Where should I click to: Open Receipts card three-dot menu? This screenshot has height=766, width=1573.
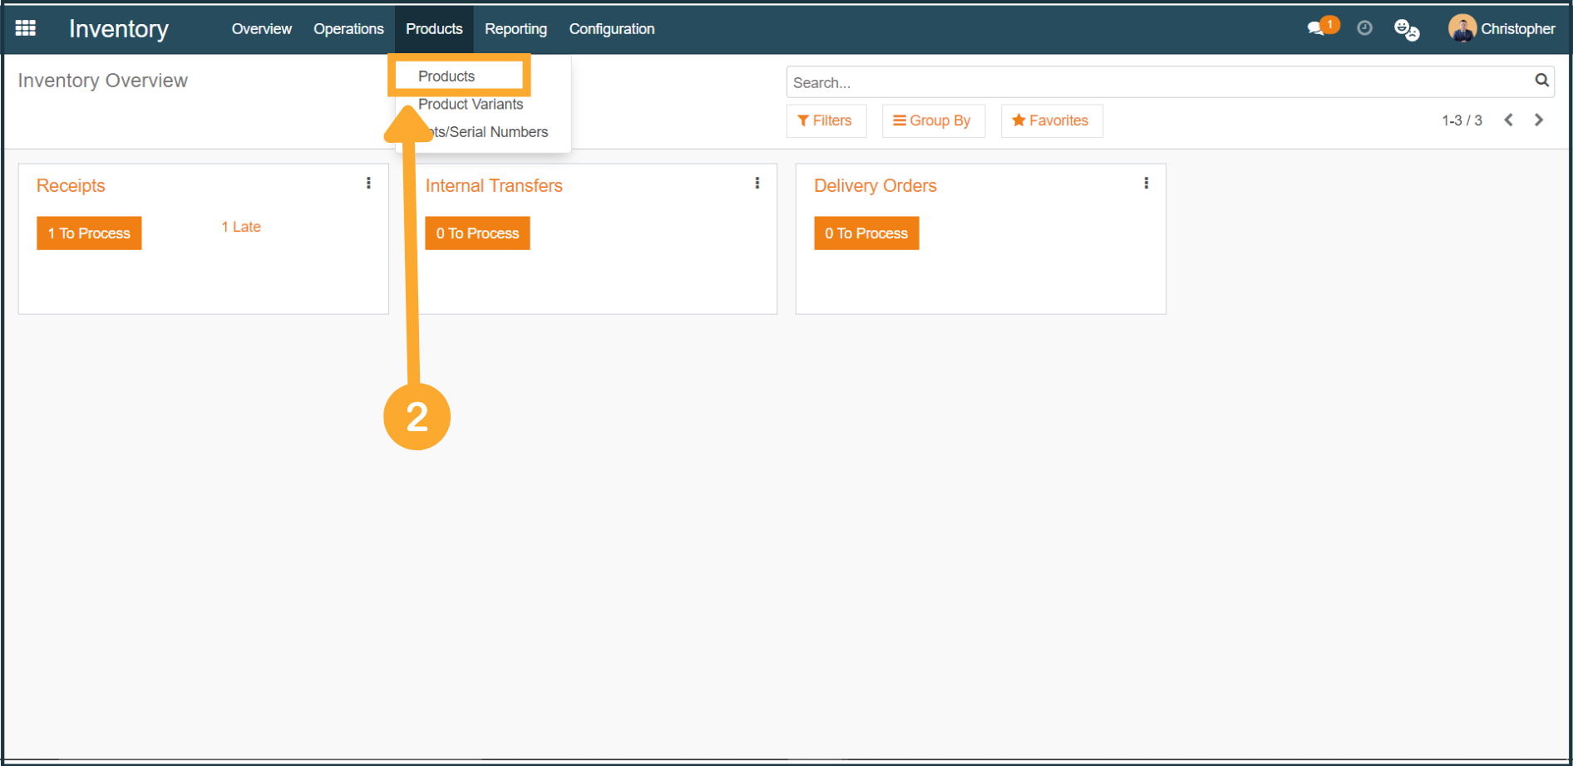pyautogui.click(x=368, y=184)
